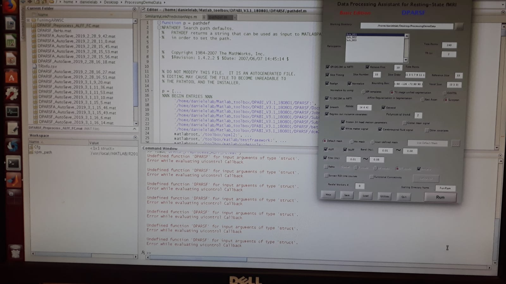Select No mask radio button
506x284 pixels.
(352, 142)
